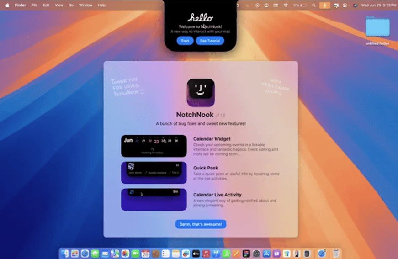Click the Start button in the notch
This screenshot has width=398, height=259.
point(185,41)
